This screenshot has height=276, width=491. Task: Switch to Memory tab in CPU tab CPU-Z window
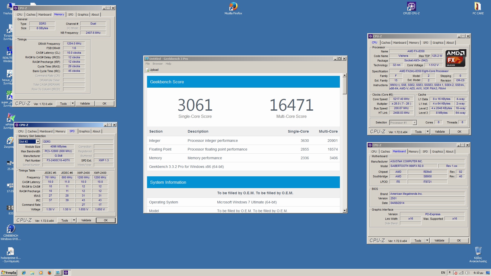[414, 43]
